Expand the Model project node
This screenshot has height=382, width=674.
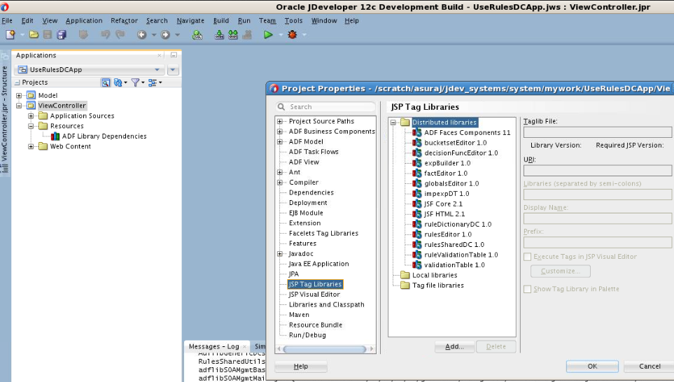19,95
